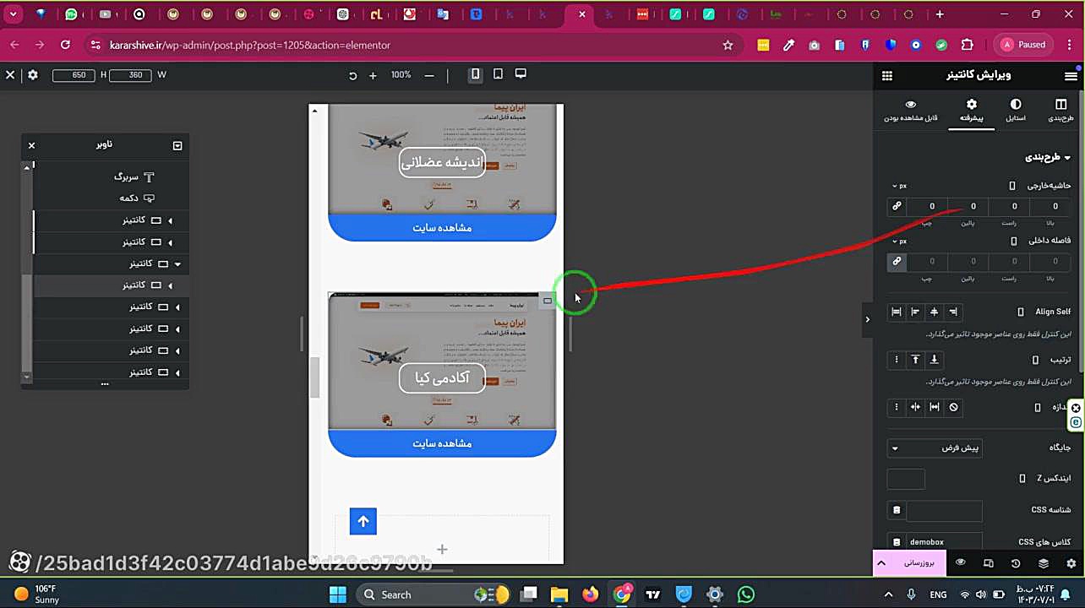This screenshot has width=1085, height=608.
Task: Open the revision history icon
Action: (1016, 563)
